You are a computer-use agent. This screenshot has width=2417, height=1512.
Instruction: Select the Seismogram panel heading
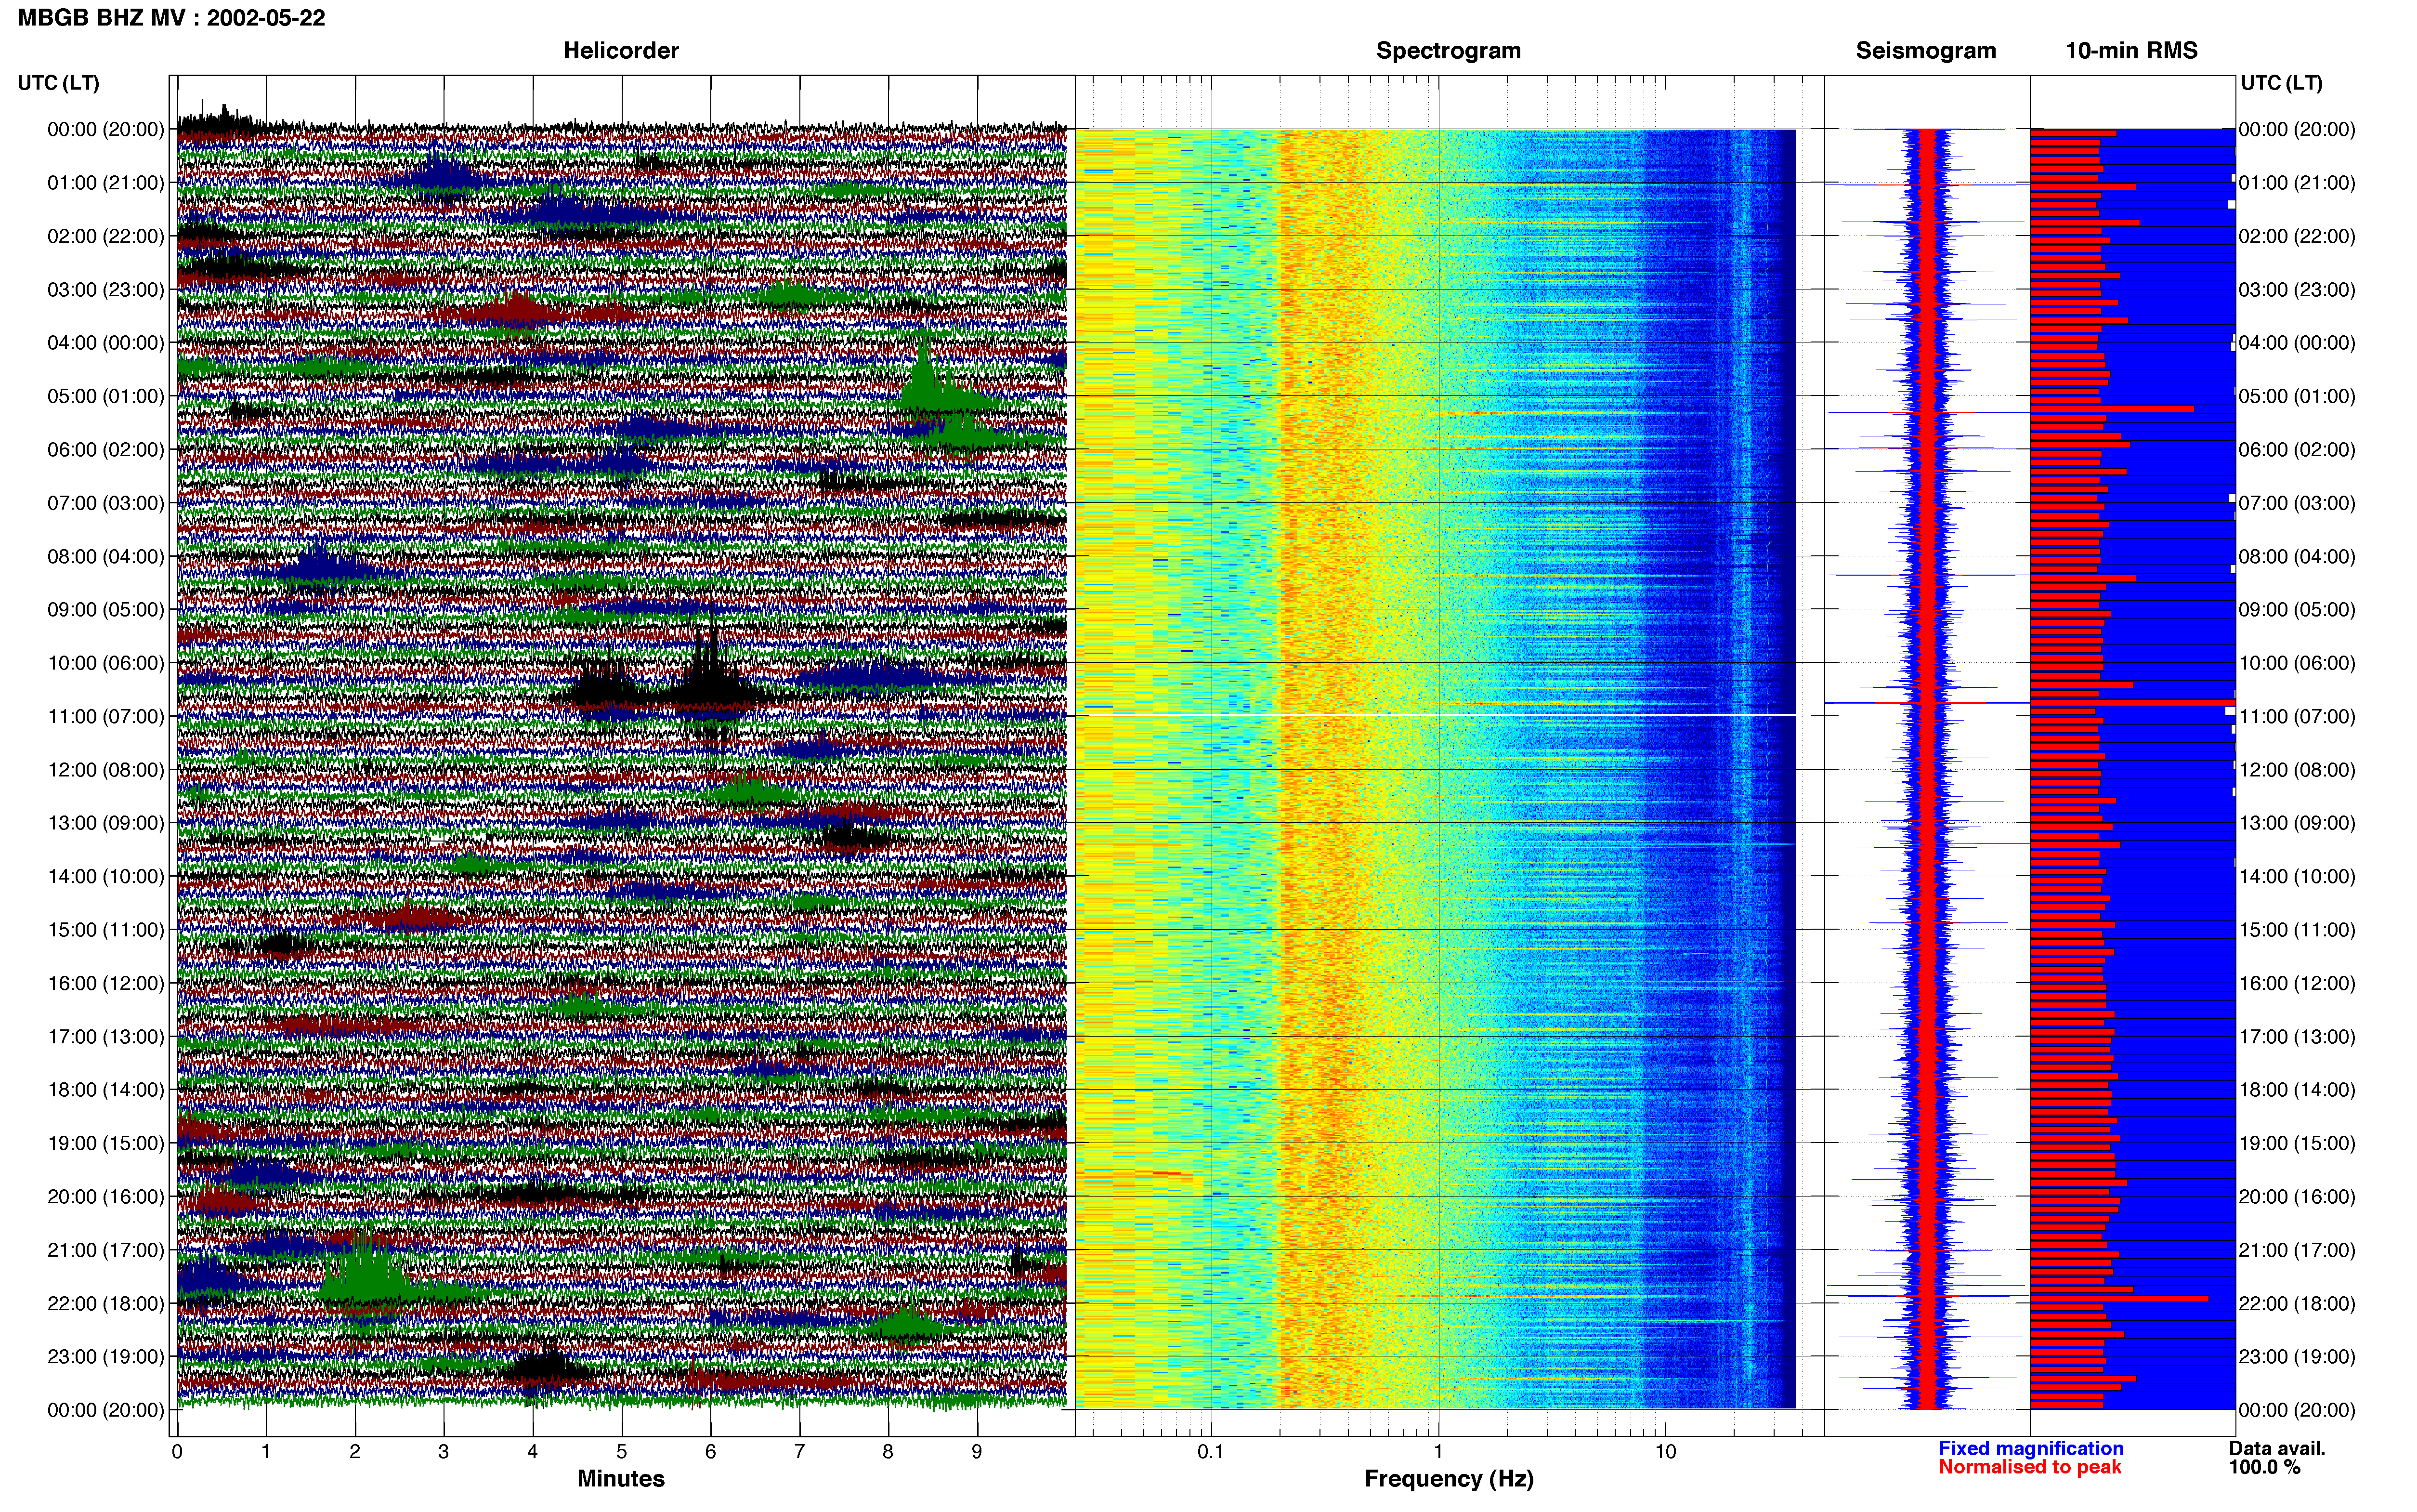coord(1925,51)
